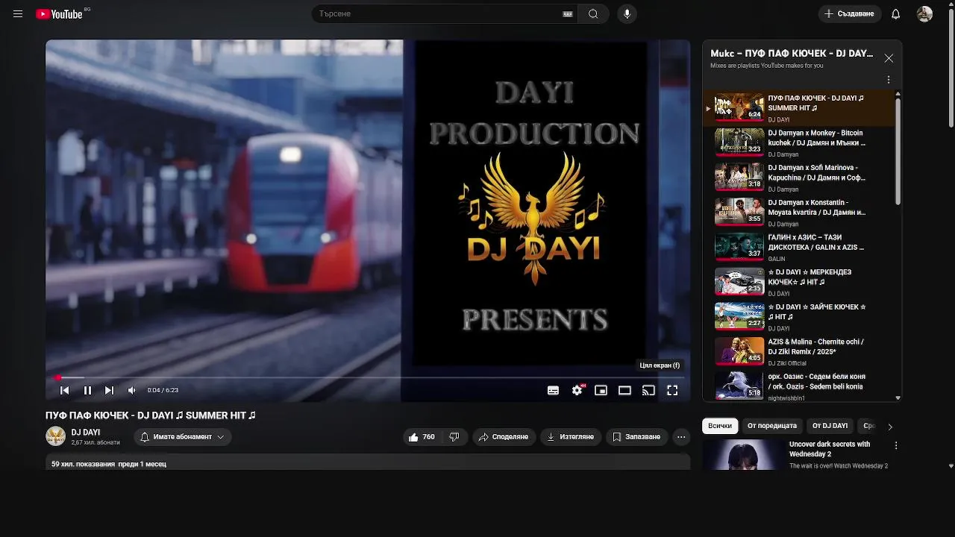The width and height of the screenshot is (955, 537).
Task: Open the hamburger guide menu
Action: (x=18, y=14)
